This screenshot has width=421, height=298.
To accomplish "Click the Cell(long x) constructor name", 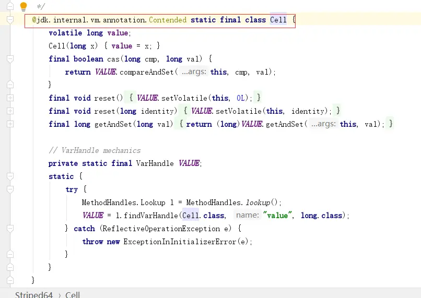I will coord(57,46).
